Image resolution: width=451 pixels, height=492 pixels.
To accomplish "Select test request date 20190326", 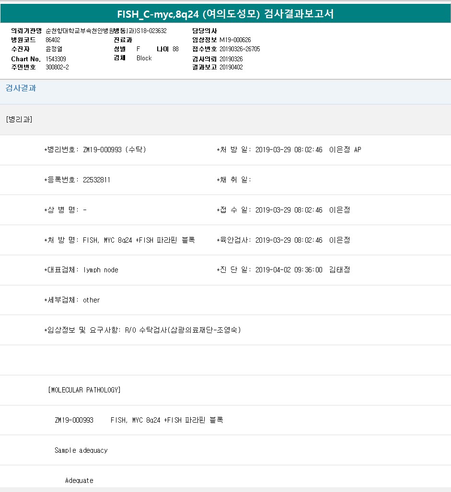I will click(231, 59).
